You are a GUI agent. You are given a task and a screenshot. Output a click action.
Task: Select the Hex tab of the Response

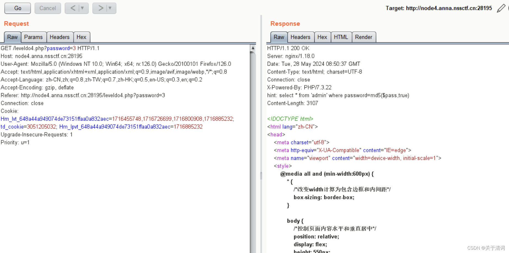coord(322,37)
